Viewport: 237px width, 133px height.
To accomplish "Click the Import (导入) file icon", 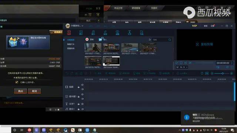I will click(x=100, y=40).
